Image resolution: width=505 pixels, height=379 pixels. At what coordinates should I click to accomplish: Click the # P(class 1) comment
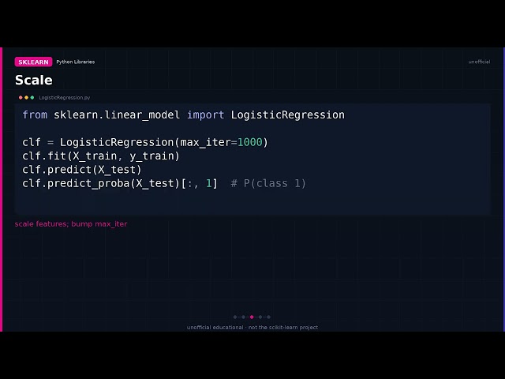pyautogui.click(x=268, y=183)
